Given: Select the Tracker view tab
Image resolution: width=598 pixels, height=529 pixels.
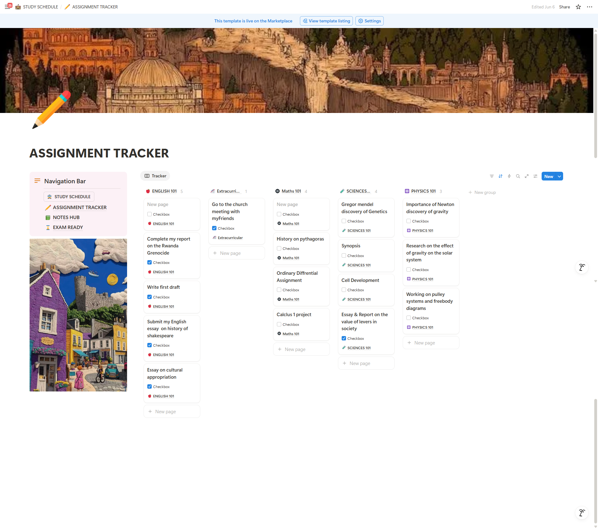Looking at the screenshot, I should point(155,176).
